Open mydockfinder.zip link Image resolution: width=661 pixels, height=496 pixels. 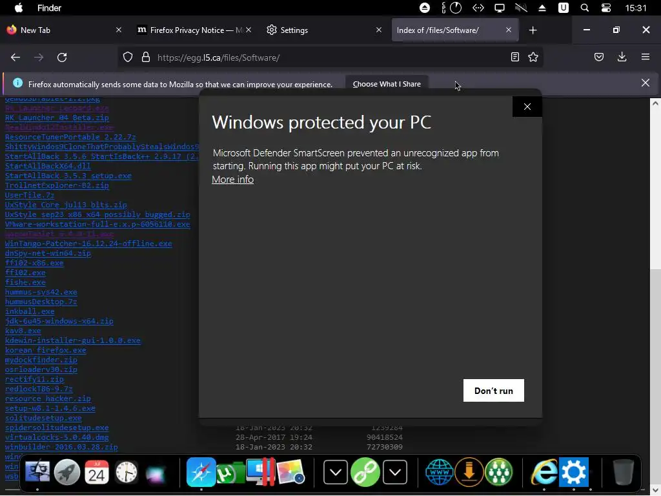[x=41, y=360]
